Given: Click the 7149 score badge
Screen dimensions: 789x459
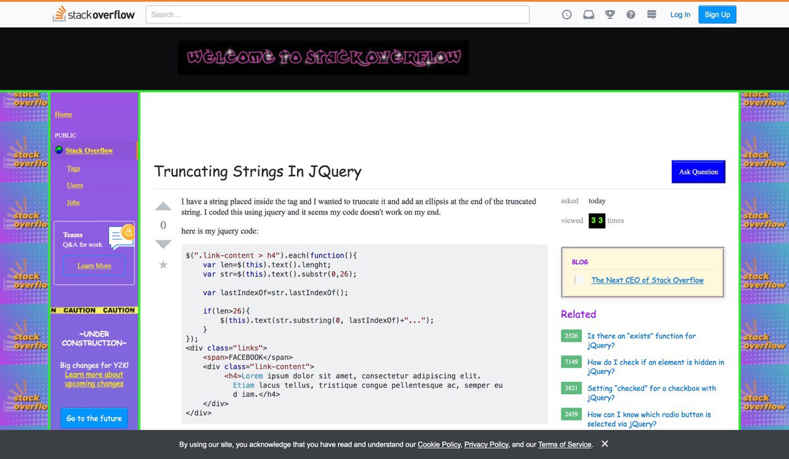Looking at the screenshot, I should (x=571, y=362).
